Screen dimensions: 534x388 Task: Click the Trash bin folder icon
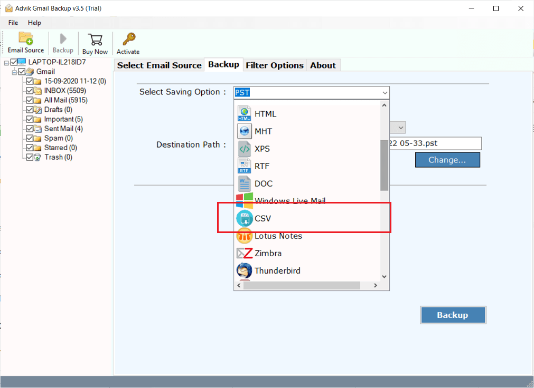pos(38,158)
